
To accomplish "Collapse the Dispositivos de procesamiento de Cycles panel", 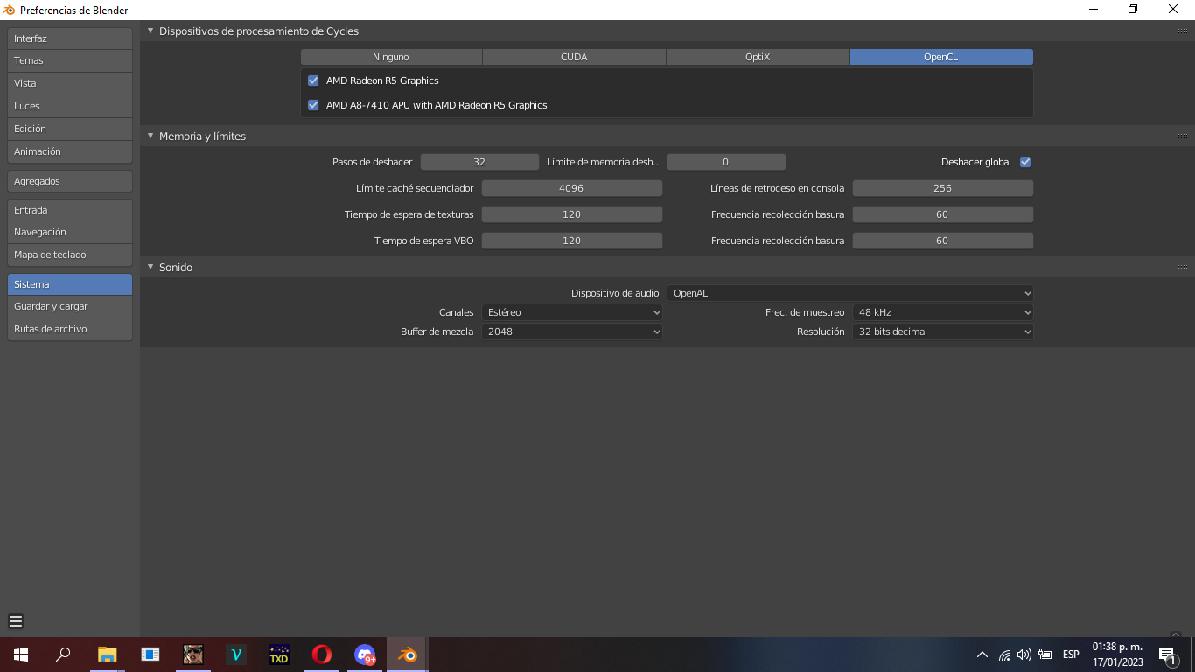I will [x=150, y=31].
